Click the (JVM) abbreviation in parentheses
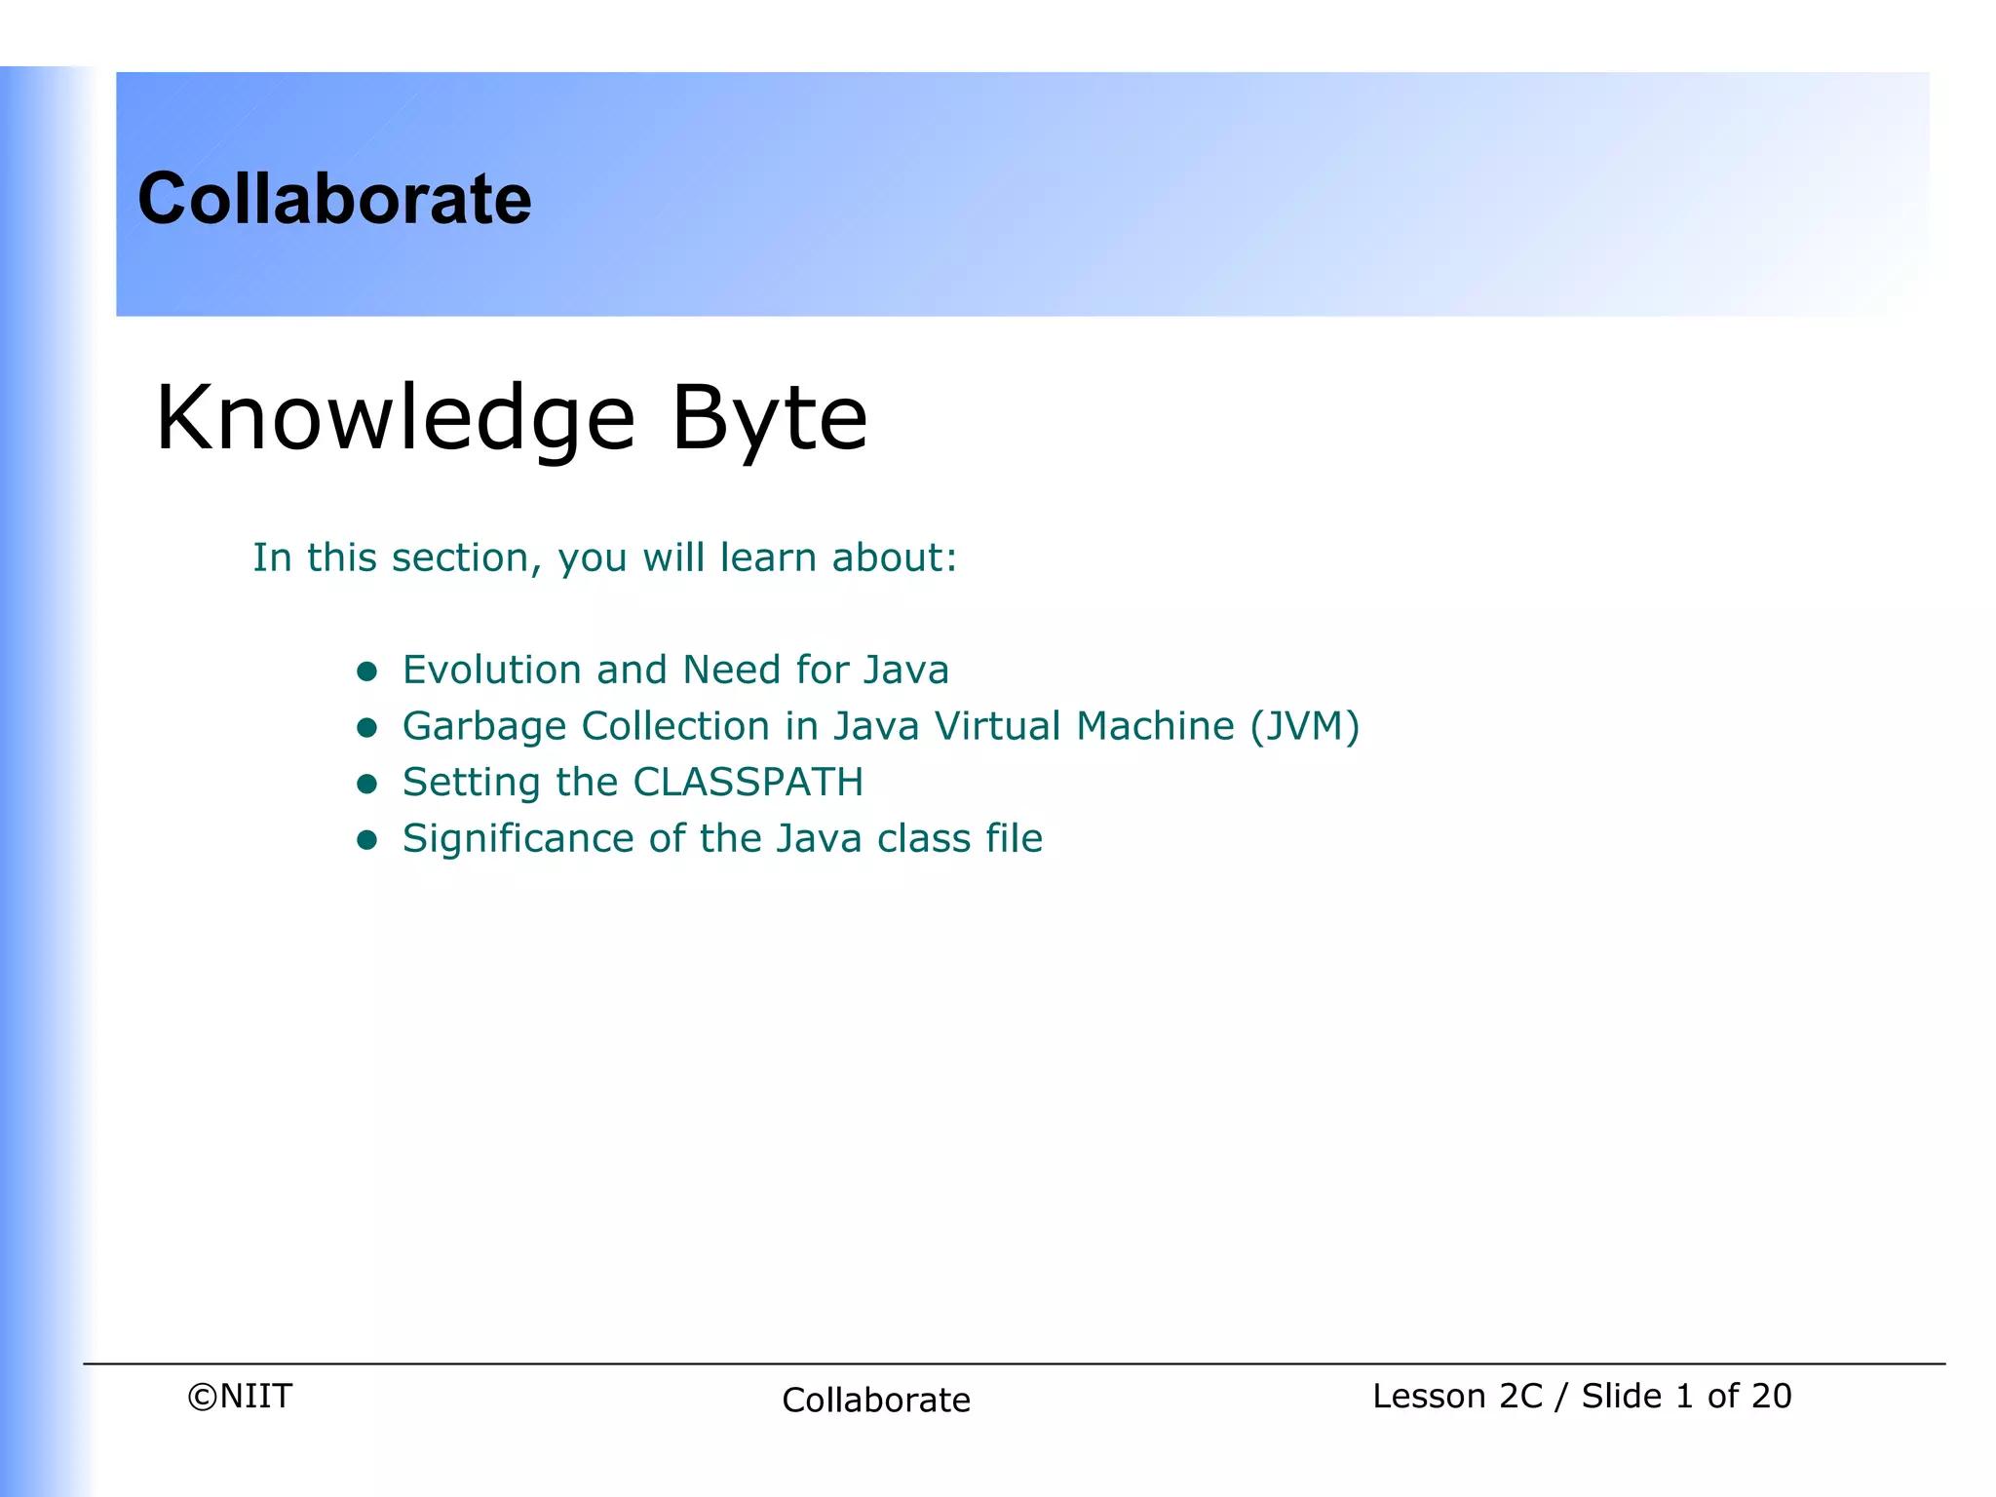Image resolution: width=1996 pixels, height=1497 pixels. pyautogui.click(x=1305, y=727)
